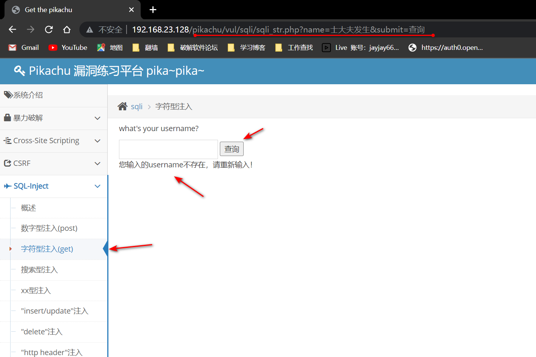The height and width of the screenshot is (357, 536).
Task: Open new browser tab with plus
Action: (153, 10)
